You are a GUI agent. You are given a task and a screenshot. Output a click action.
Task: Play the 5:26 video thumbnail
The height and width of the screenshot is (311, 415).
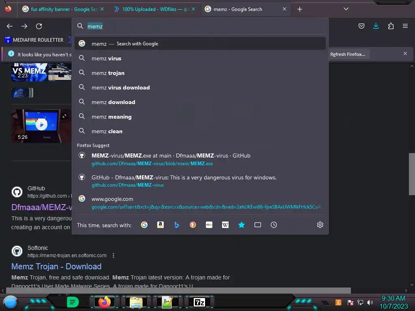41,126
